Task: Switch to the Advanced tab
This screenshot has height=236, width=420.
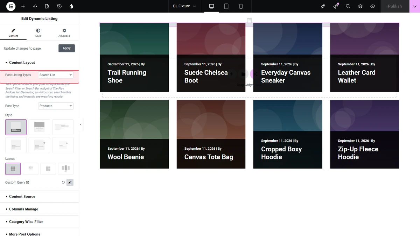Action: (64, 33)
